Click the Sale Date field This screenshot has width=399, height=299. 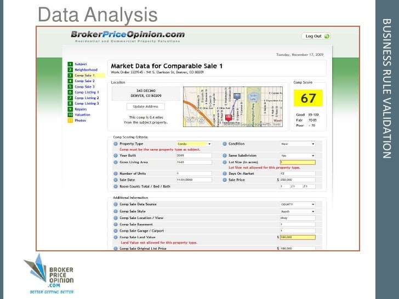pos(194,180)
